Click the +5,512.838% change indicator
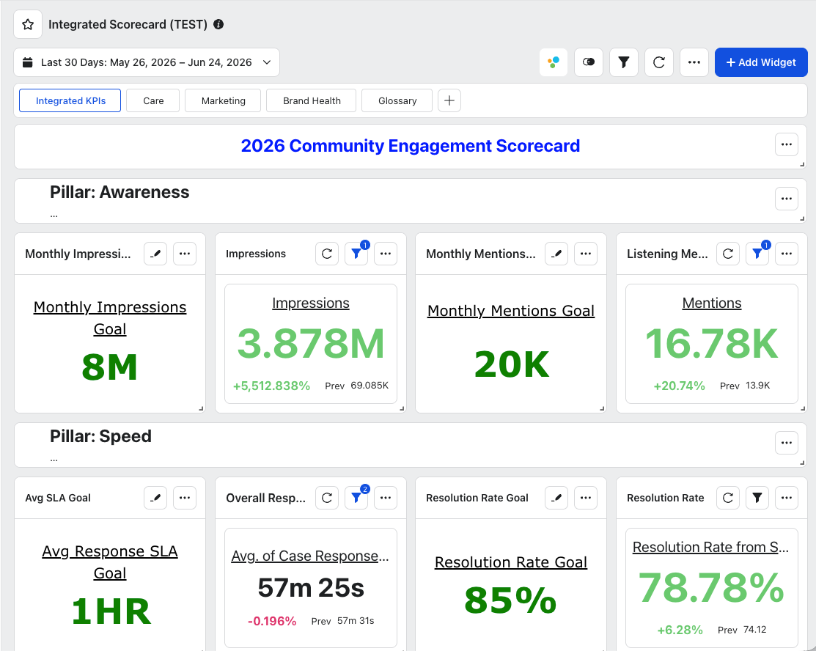This screenshot has height=651, width=816. click(271, 386)
